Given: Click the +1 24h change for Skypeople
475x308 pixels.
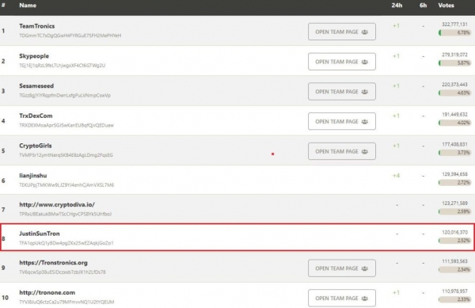Looking at the screenshot, I should (397, 56).
